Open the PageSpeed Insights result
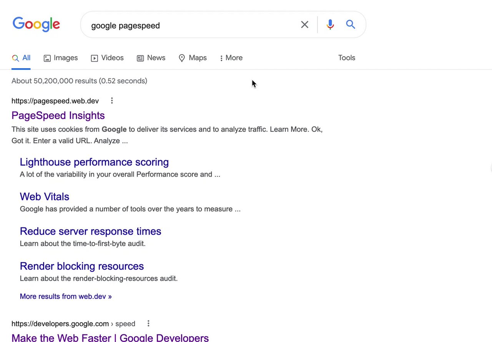The width and height of the screenshot is (492, 342). point(58,116)
